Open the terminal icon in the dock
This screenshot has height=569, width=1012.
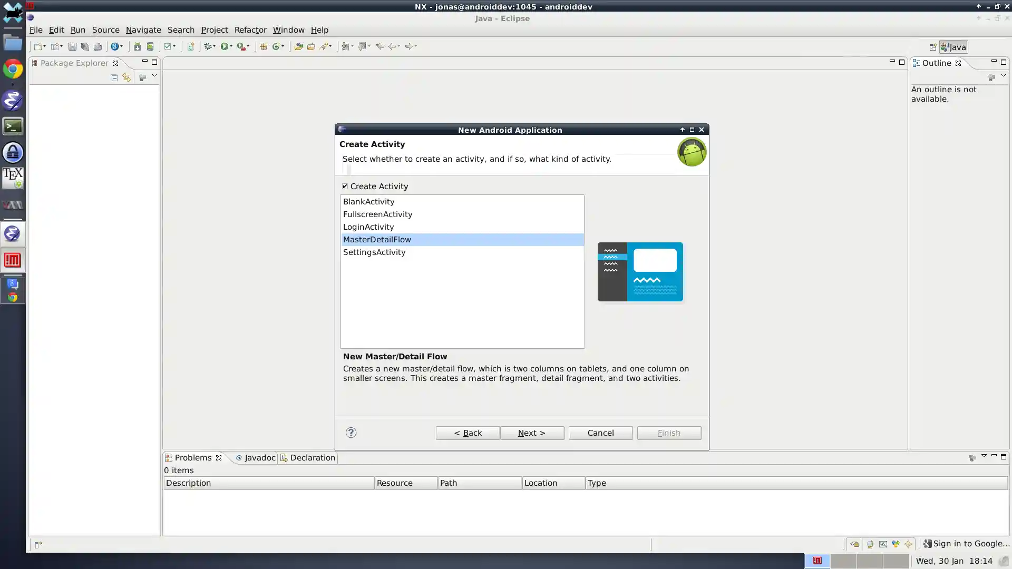click(x=13, y=125)
